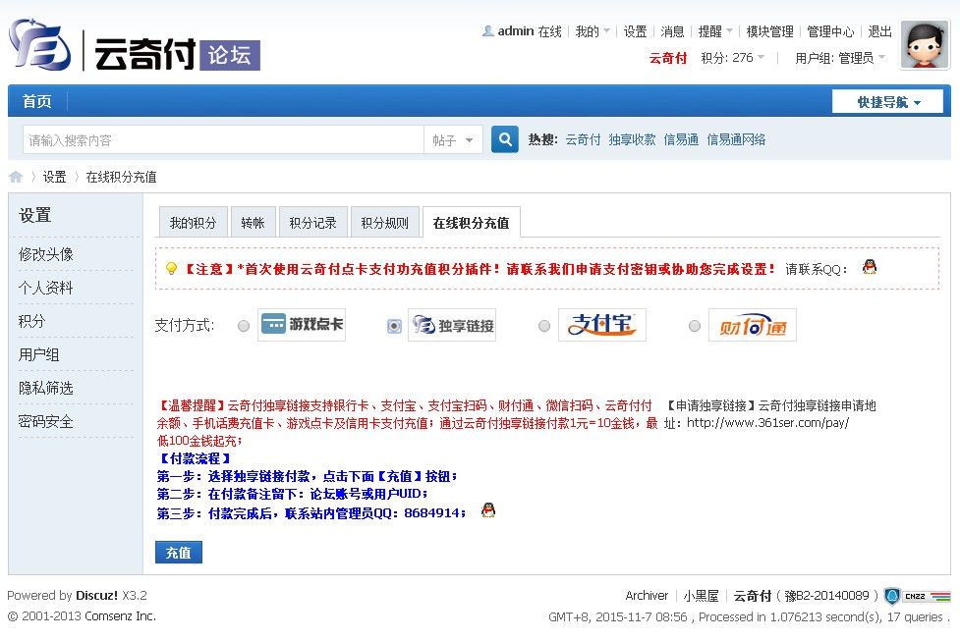
Task: Click the red 云奇付 link under the top bar
Action: click(x=667, y=58)
